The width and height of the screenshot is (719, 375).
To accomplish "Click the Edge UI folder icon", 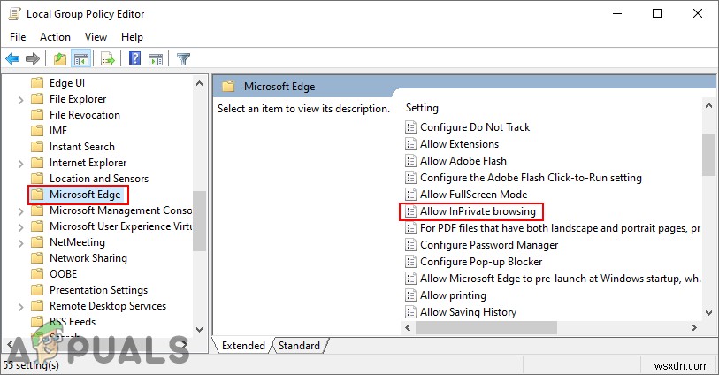I will pos(37,83).
